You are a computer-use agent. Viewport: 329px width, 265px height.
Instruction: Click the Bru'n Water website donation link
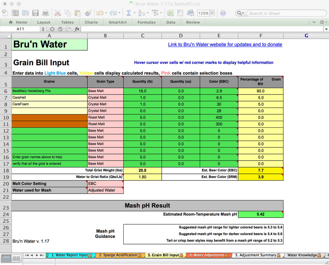click(x=225, y=44)
